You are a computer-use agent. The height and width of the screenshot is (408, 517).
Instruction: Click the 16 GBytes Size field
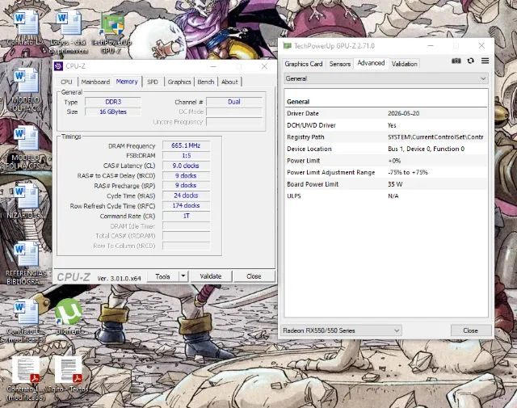coord(113,111)
